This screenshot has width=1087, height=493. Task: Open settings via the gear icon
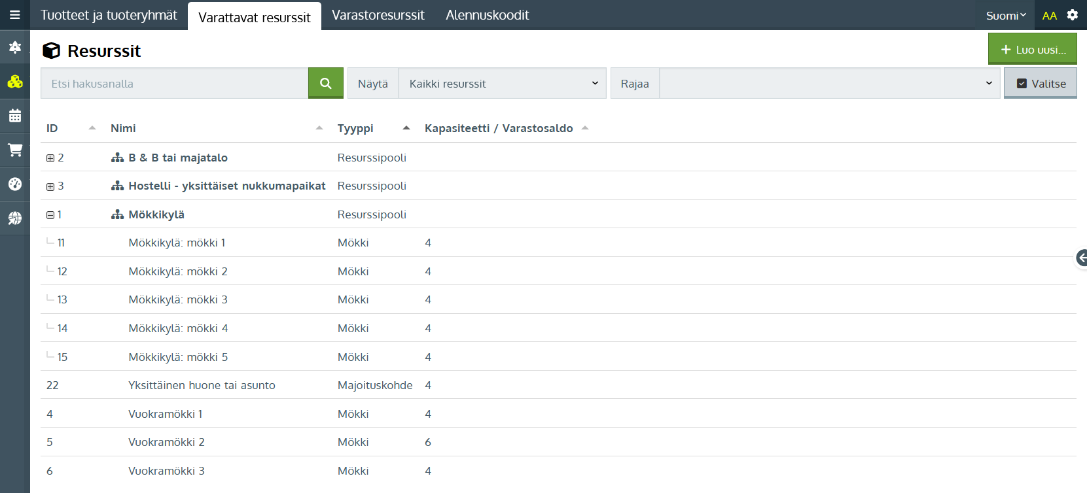point(1072,15)
